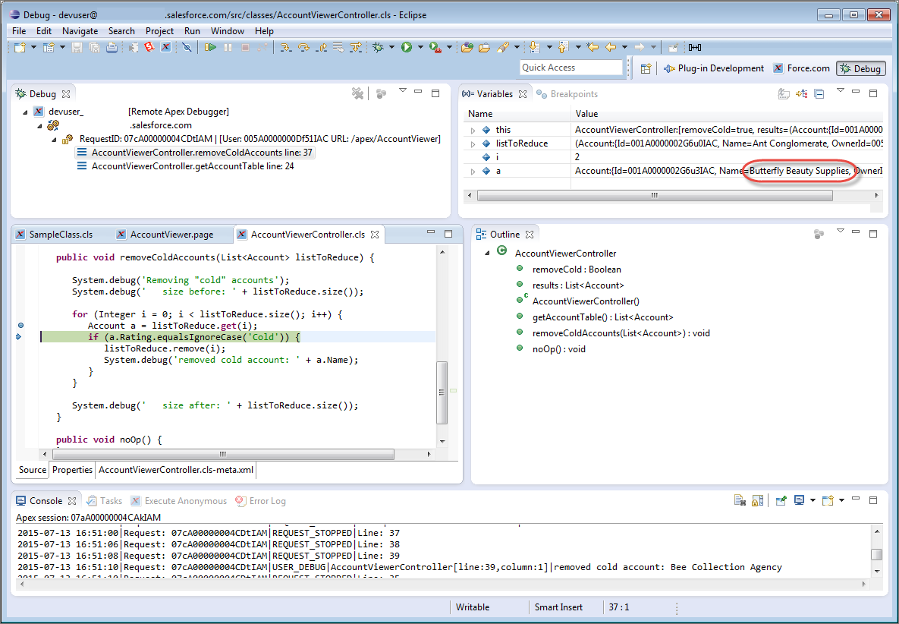Select the getAccountTable line 24 stack frame

coord(193,166)
